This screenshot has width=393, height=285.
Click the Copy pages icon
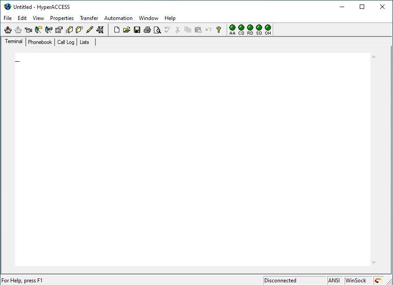pyautogui.click(x=188, y=30)
